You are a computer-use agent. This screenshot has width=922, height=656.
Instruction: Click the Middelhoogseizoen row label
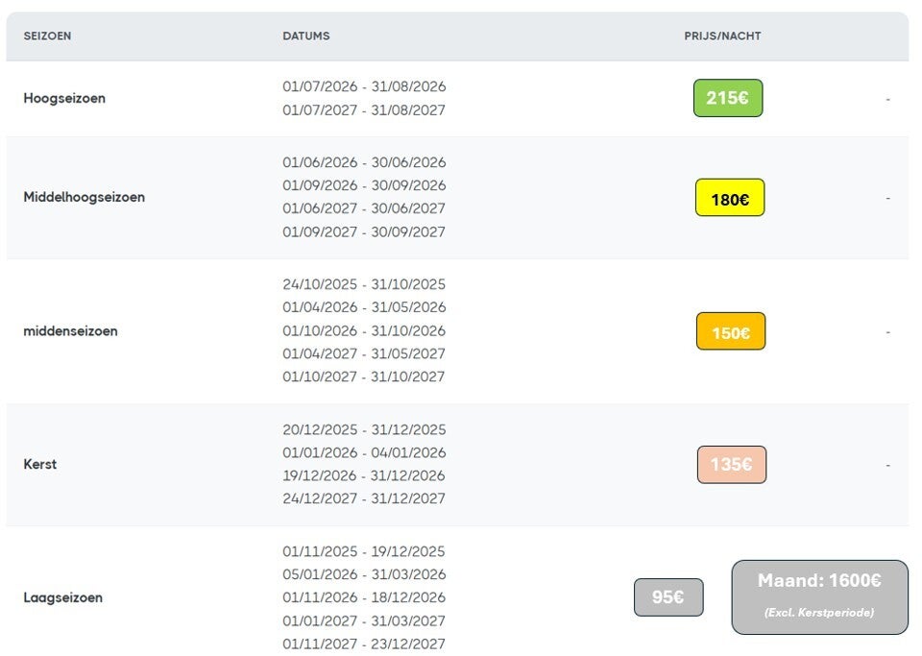(x=85, y=197)
